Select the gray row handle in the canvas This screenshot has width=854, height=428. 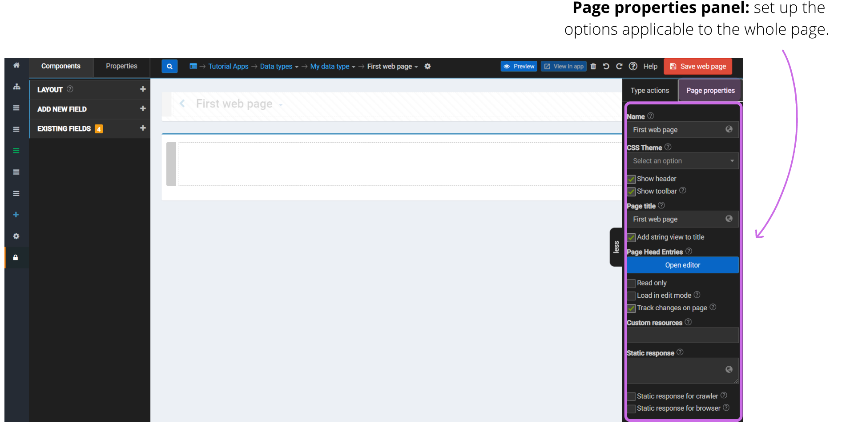pos(171,164)
